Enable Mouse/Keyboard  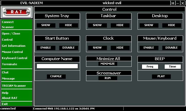(149, 48)
